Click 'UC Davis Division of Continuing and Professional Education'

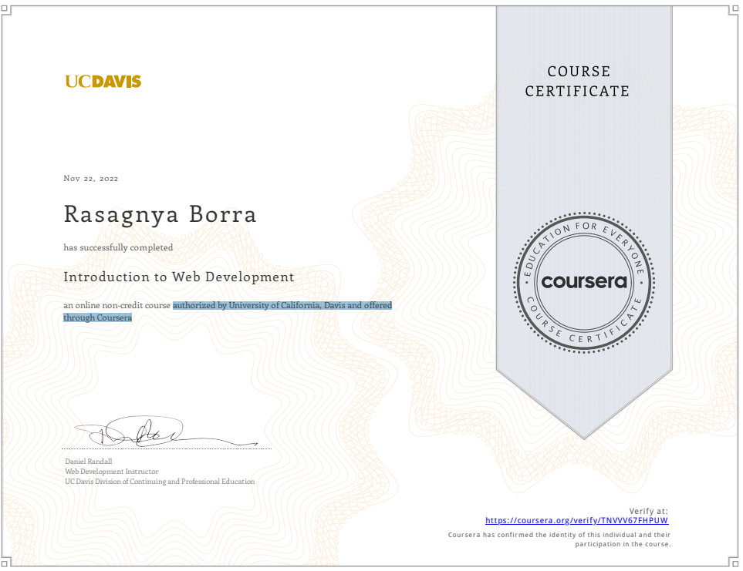point(160,481)
